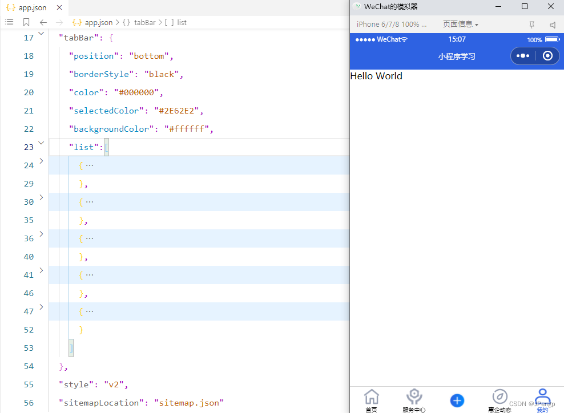Minimize the WeChat simulator window

coord(498,7)
